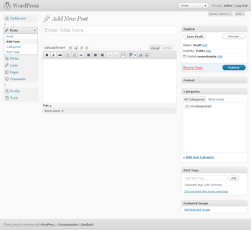The width and height of the screenshot is (251, 230).
Task: Click the Enter title here field
Action: (x=110, y=30)
